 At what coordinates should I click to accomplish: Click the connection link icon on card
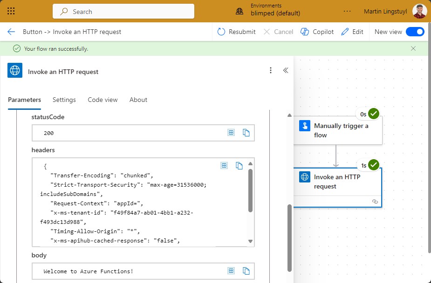[375, 202]
